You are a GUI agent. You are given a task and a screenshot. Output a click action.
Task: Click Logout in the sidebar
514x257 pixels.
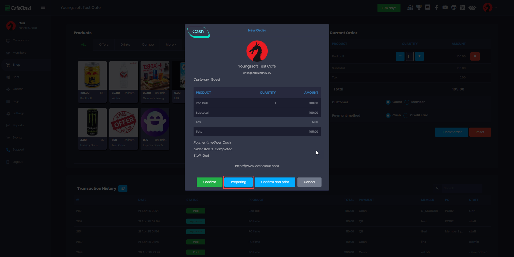coord(18,162)
